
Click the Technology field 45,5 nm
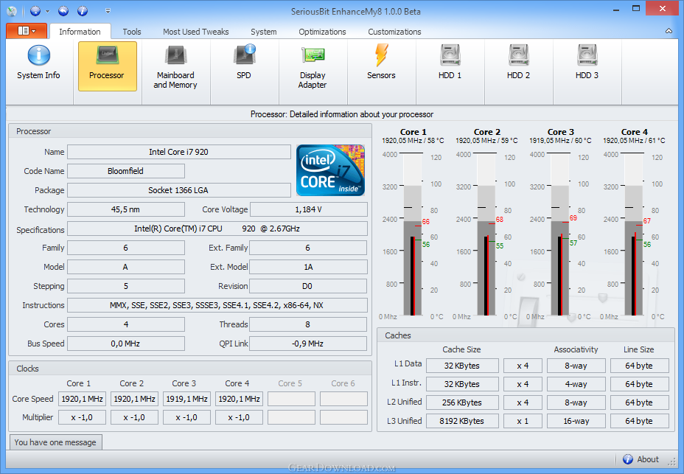125,209
